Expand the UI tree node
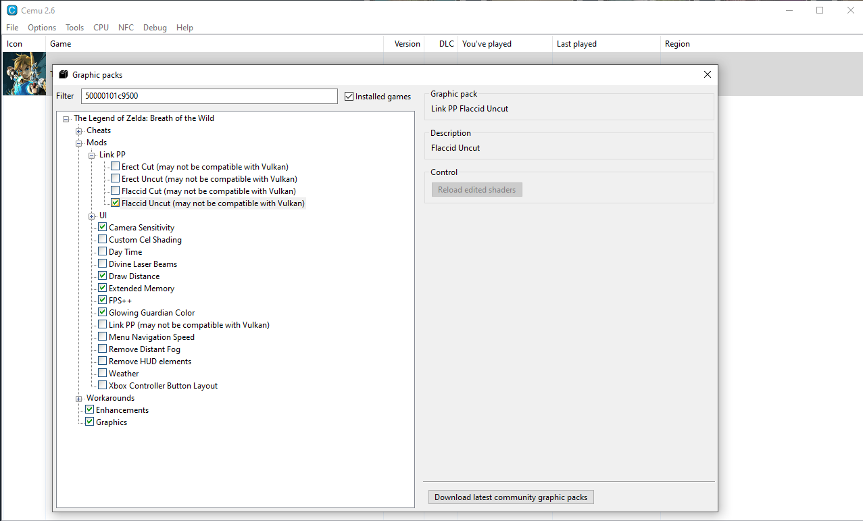 (92, 216)
